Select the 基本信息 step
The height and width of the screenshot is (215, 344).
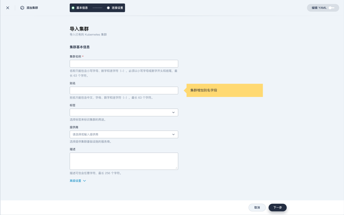pos(80,8)
